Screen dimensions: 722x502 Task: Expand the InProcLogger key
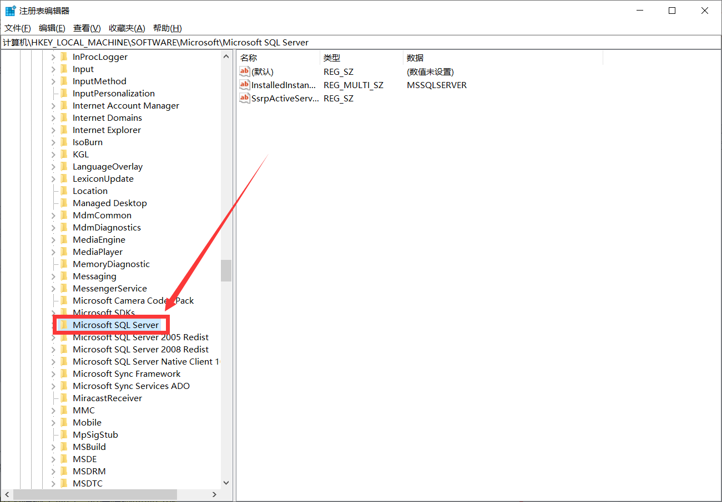point(53,57)
